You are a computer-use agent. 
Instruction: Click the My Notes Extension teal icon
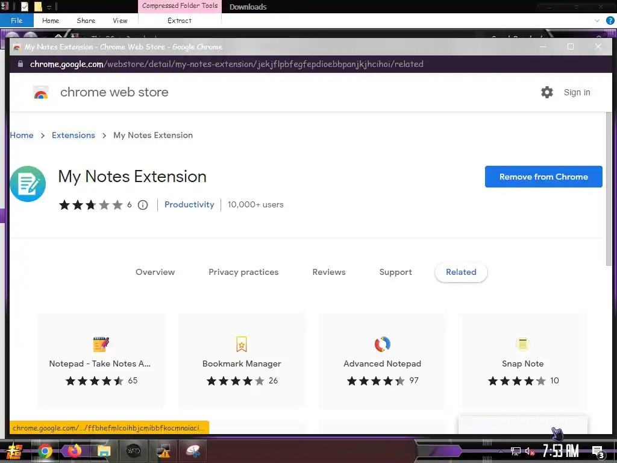point(28,184)
